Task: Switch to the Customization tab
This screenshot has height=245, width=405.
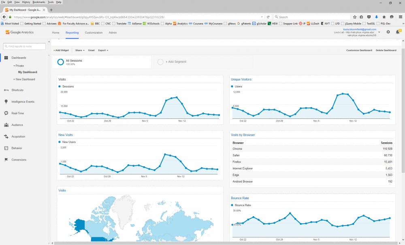Action: coord(94,32)
